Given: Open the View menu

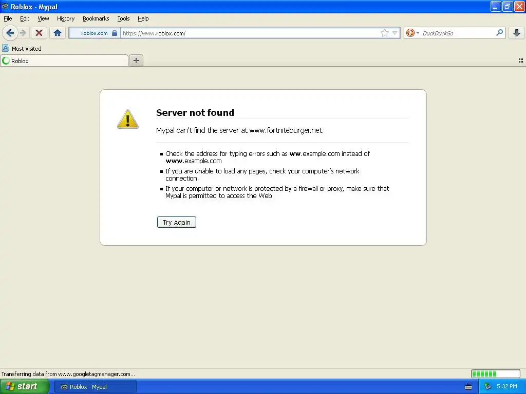Looking at the screenshot, I should pyautogui.click(x=43, y=18).
